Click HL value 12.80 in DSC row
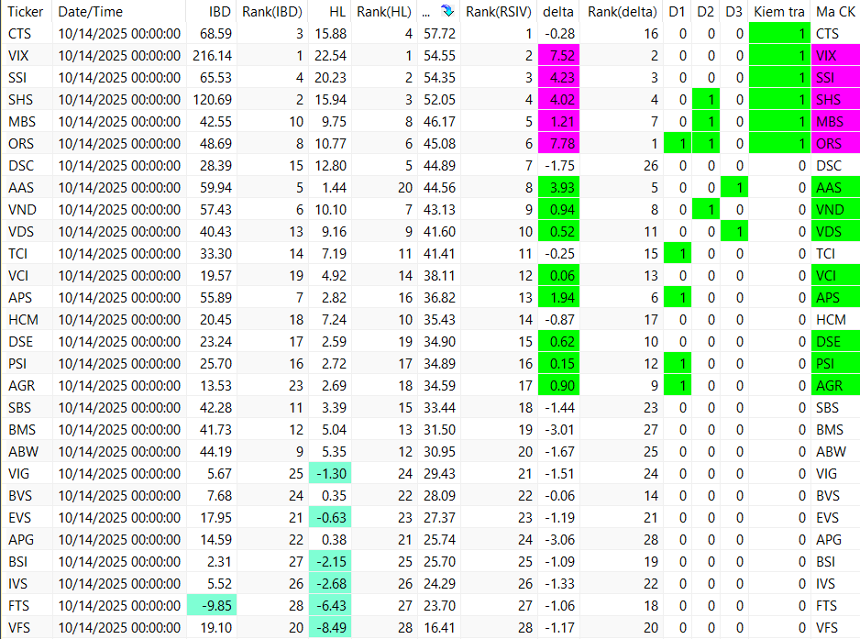 [x=330, y=166]
